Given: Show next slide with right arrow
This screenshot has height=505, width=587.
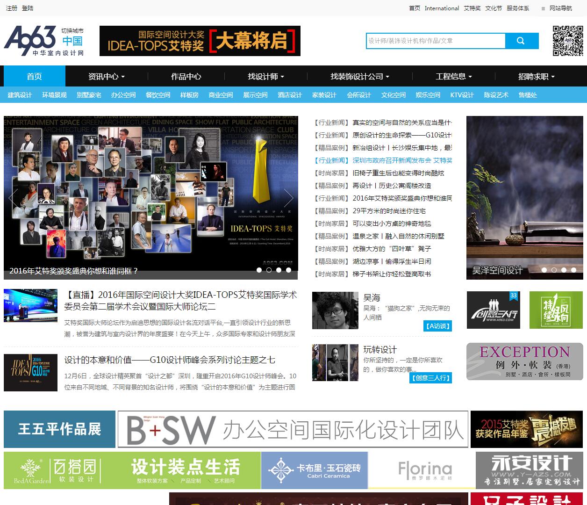Looking at the screenshot, I should pyautogui.click(x=288, y=198).
